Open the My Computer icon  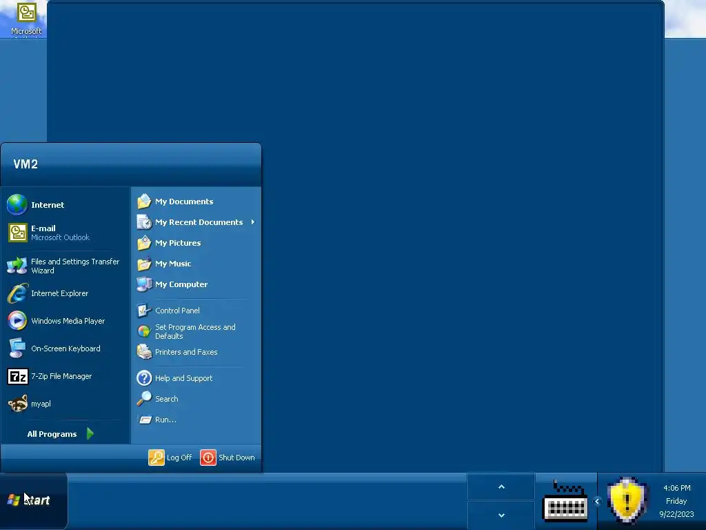tap(144, 284)
